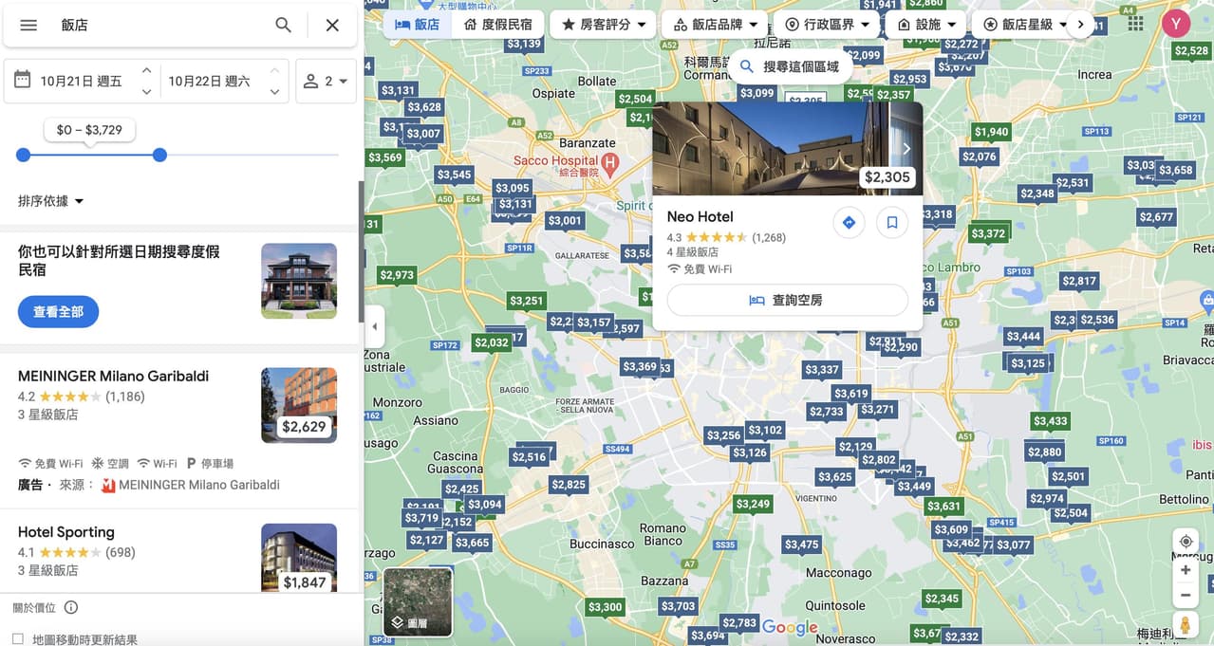
Task: Click MEININGER hotel thumbnail photo
Action: coord(299,405)
